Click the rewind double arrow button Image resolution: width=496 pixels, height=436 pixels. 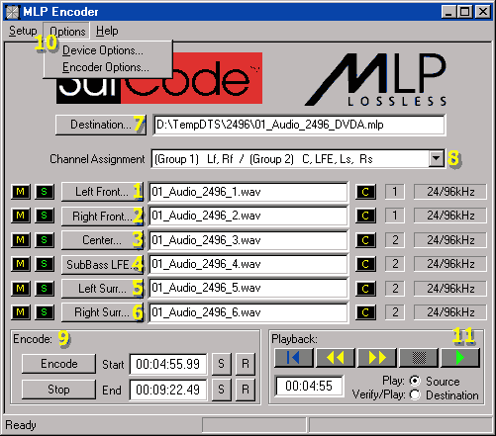click(x=336, y=358)
